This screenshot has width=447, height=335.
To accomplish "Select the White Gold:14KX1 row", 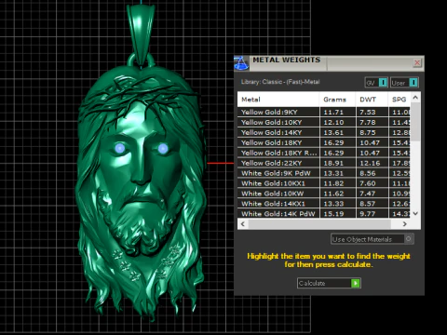I will click(324, 204).
